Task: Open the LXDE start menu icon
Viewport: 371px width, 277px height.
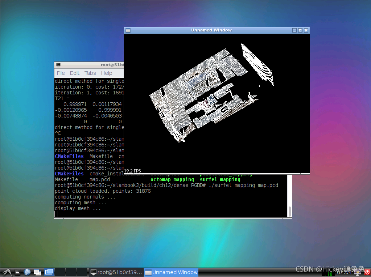Action: pos(7,272)
